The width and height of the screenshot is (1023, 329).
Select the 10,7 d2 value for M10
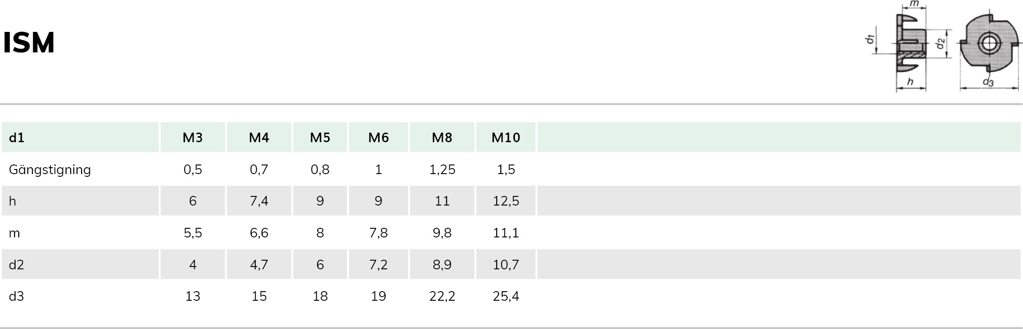[506, 265]
